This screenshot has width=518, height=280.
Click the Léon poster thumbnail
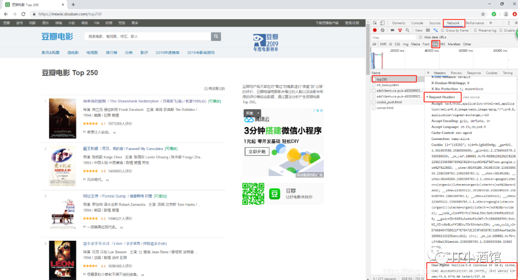coord(62,260)
